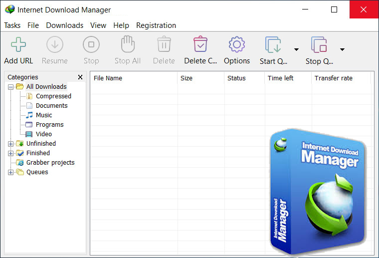Screen dimensions: 379x258
Task: Select the Finished category label
Action: [x=38, y=153]
